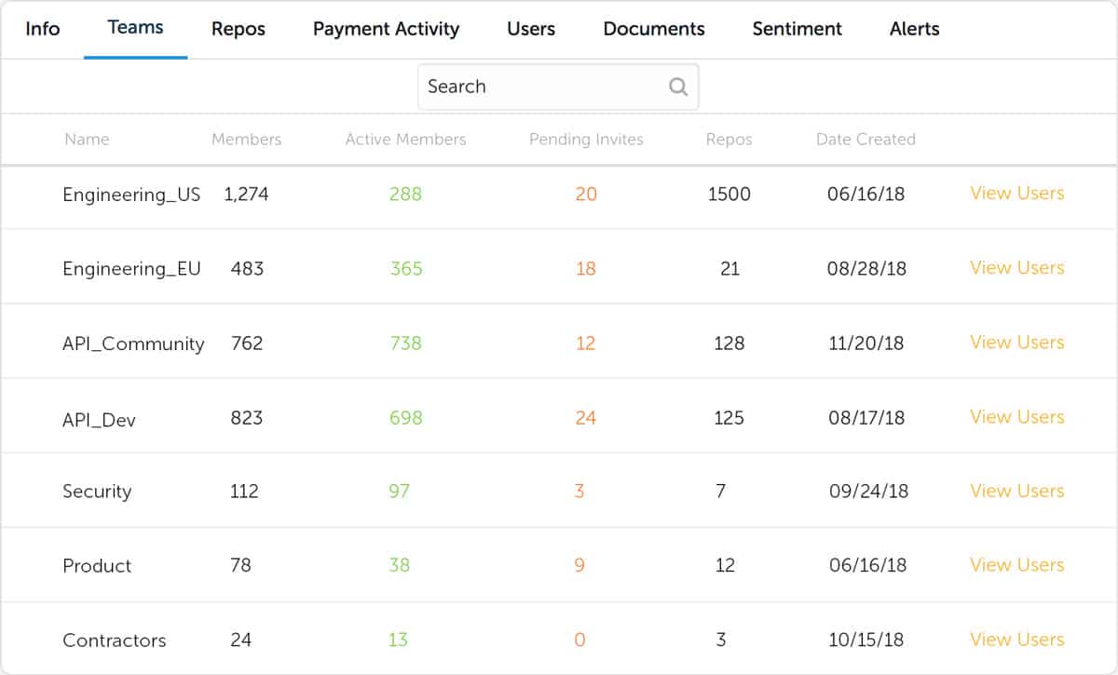Click creation date 08/28/18
The height and width of the screenshot is (675, 1118).
click(866, 268)
